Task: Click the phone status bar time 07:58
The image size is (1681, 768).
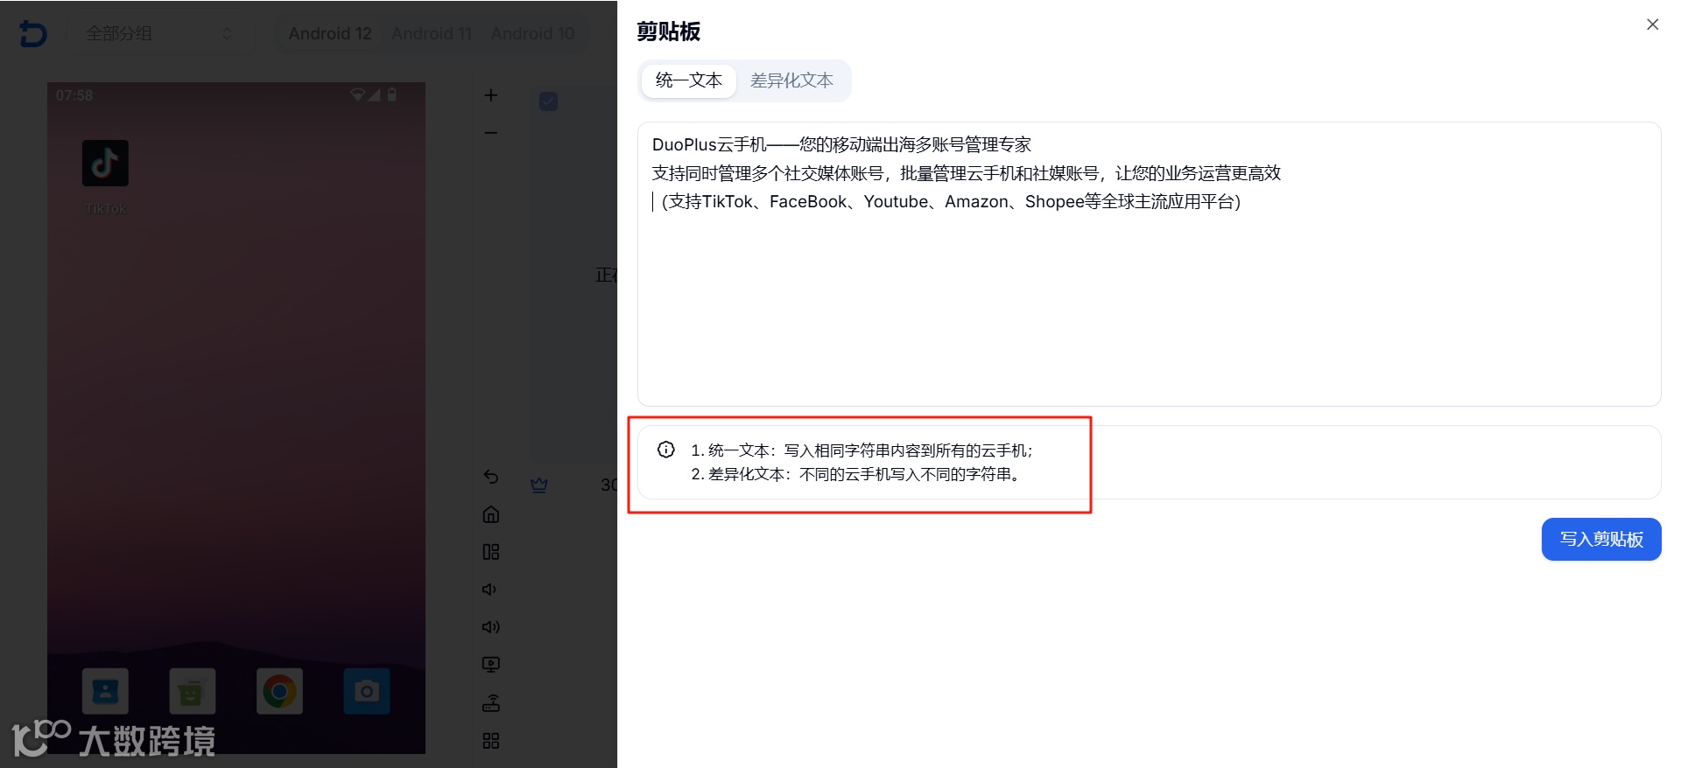Action: 74,95
